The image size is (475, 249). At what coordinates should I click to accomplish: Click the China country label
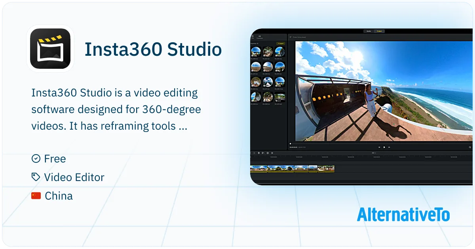click(x=59, y=196)
